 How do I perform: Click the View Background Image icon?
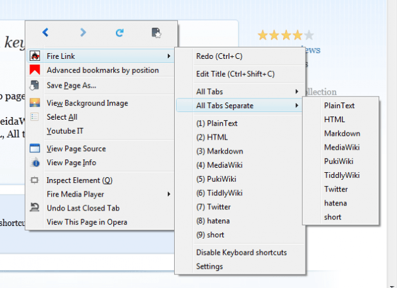pos(35,103)
